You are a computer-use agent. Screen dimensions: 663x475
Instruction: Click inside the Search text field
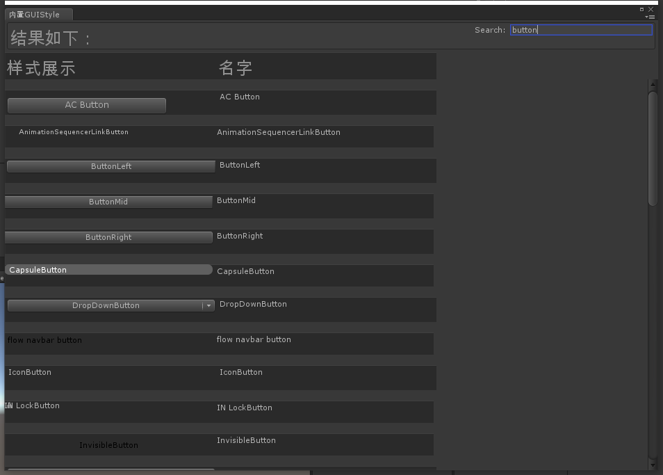click(x=581, y=29)
